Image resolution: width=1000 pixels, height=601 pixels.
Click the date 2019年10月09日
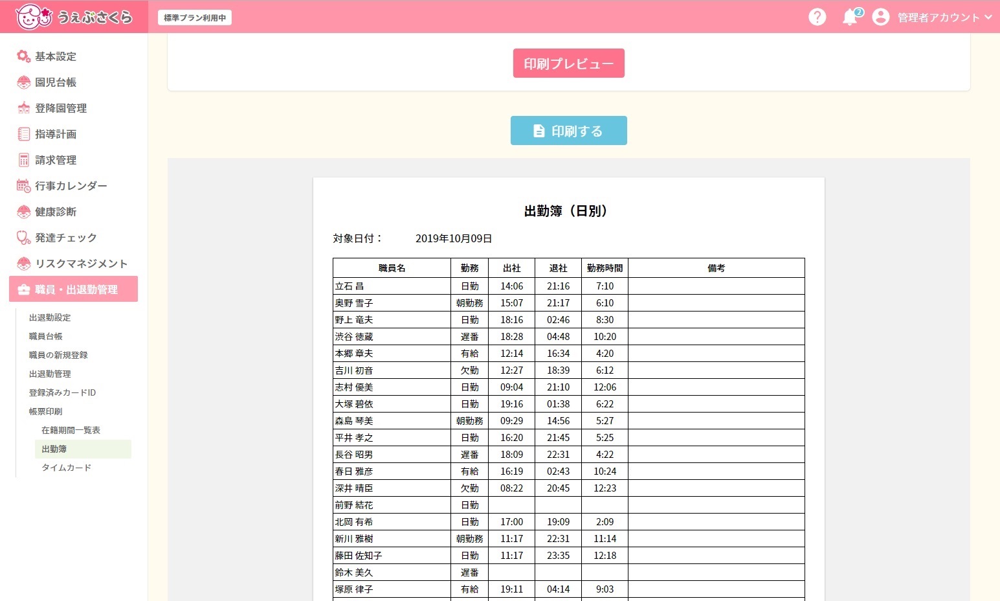(454, 238)
